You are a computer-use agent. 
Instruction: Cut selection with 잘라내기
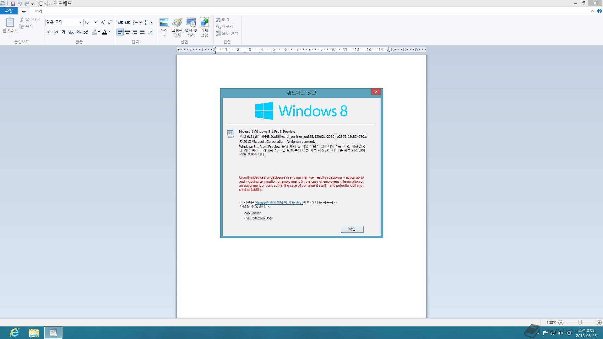tap(30, 19)
